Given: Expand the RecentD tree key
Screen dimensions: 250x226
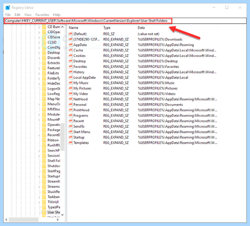Looking at the screenshot, I should click(x=39, y=135).
